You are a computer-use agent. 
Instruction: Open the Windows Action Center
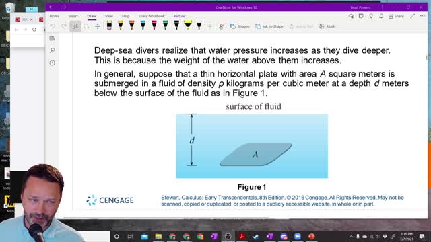422,236
